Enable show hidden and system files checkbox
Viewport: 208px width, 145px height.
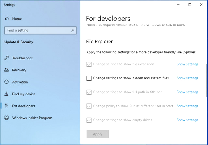click(x=89, y=78)
